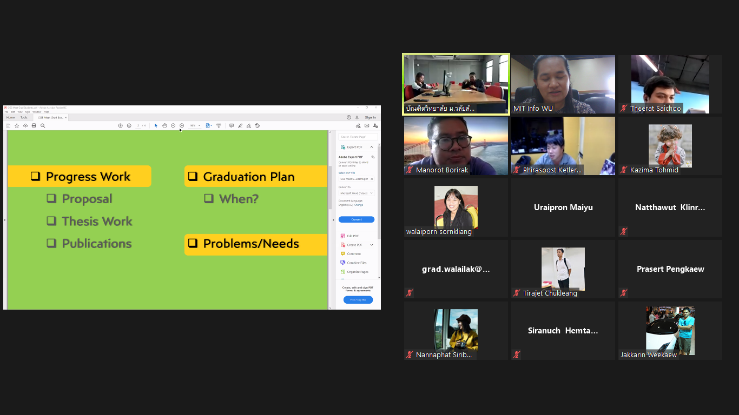Open the add comment sticky note tool

click(x=232, y=125)
